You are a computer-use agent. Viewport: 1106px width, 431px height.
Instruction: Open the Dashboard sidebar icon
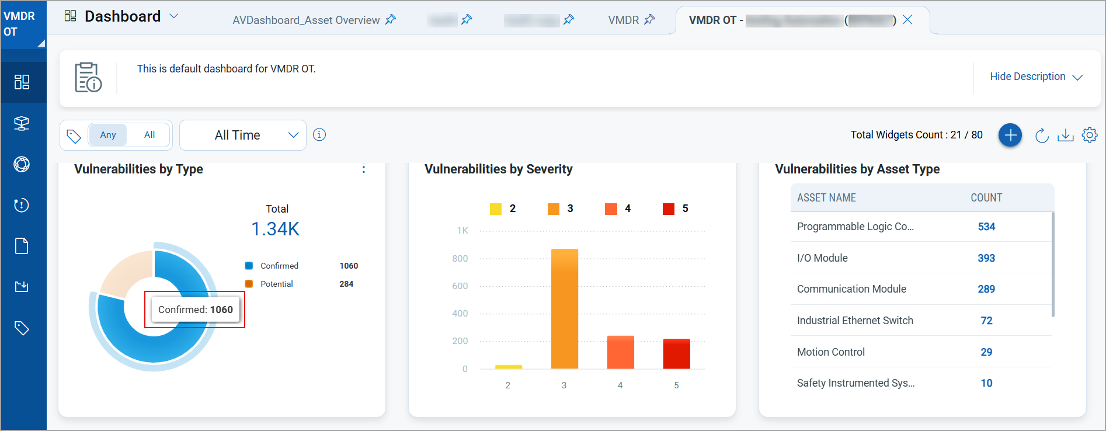pyautogui.click(x=22, y=82)
